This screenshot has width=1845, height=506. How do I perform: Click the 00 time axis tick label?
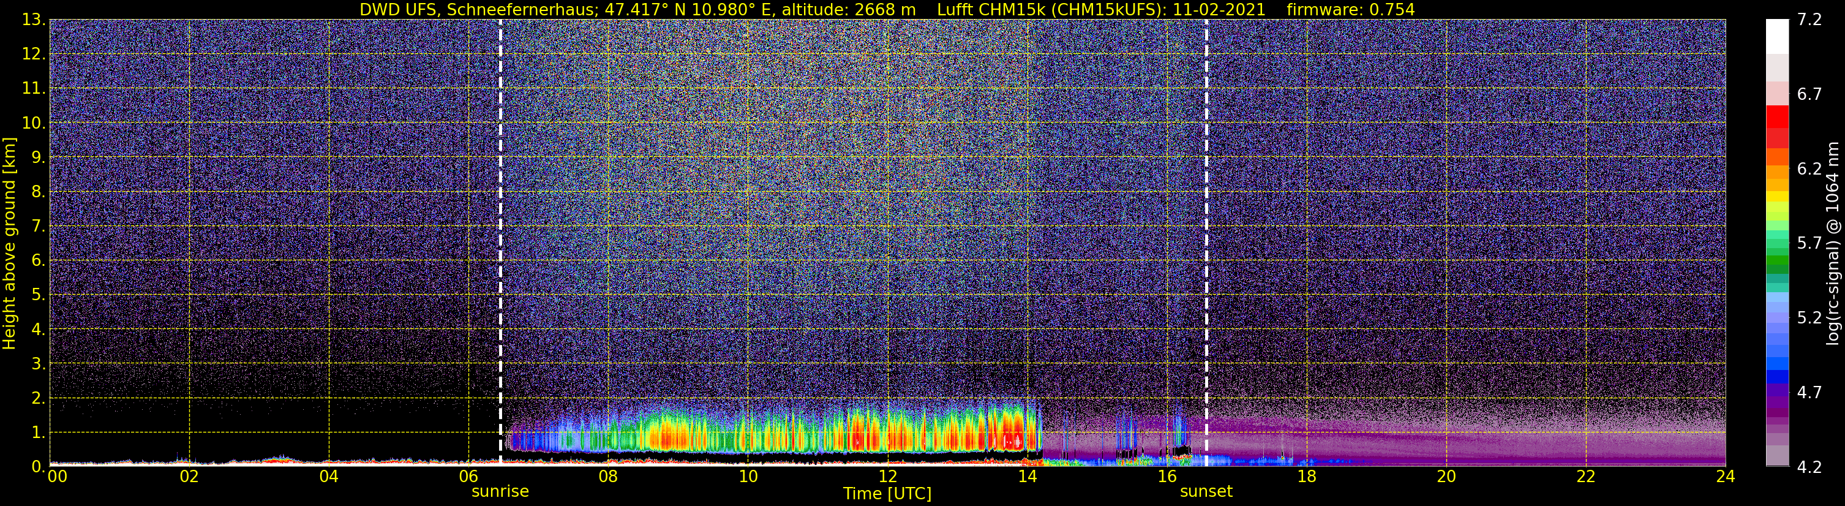coord(56,477)
